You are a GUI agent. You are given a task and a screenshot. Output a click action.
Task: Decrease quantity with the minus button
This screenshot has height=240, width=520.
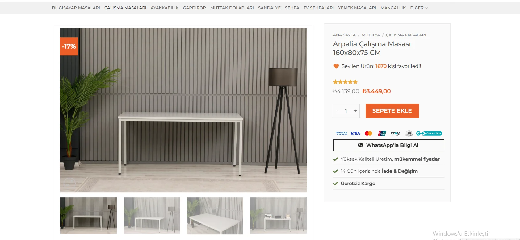[337, 111]
